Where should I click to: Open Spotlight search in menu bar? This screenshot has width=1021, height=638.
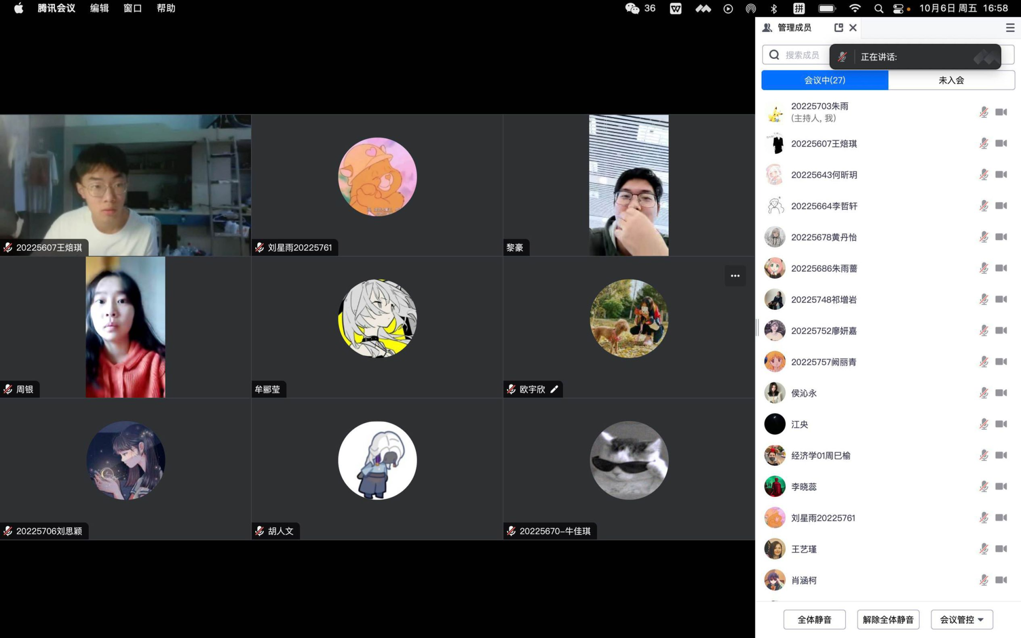click(878, 8)
